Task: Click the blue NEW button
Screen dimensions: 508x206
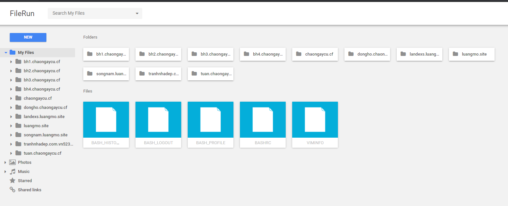Action: coord(28,37)
